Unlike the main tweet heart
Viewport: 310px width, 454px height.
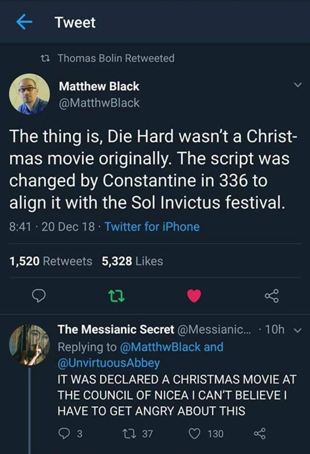click(x=194, y=296)
